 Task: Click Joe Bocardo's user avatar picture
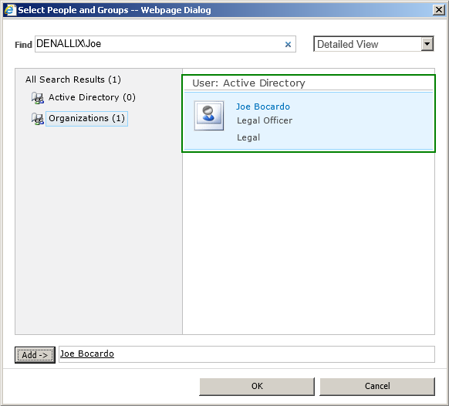[x=209, y=116]
